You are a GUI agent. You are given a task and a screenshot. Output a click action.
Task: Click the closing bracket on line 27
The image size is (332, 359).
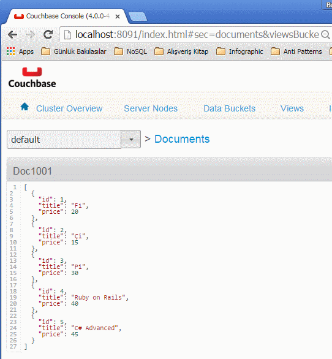pyautogui.click(x=26, y=347)
